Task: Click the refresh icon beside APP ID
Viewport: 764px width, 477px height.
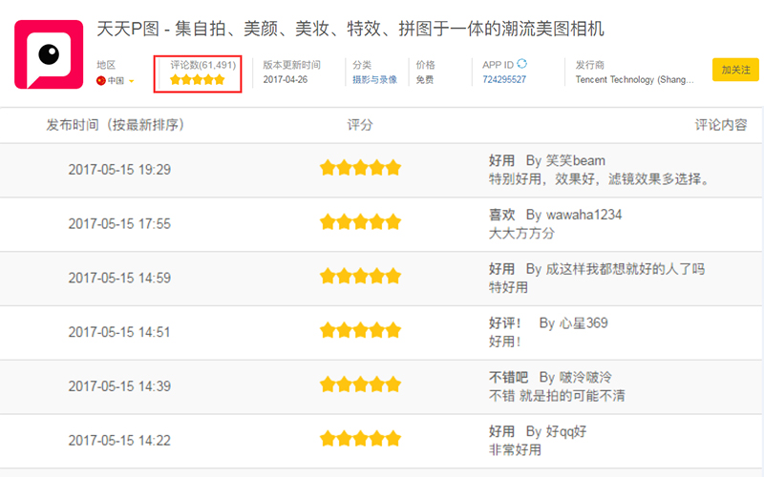Action: [x=522, y=64]
